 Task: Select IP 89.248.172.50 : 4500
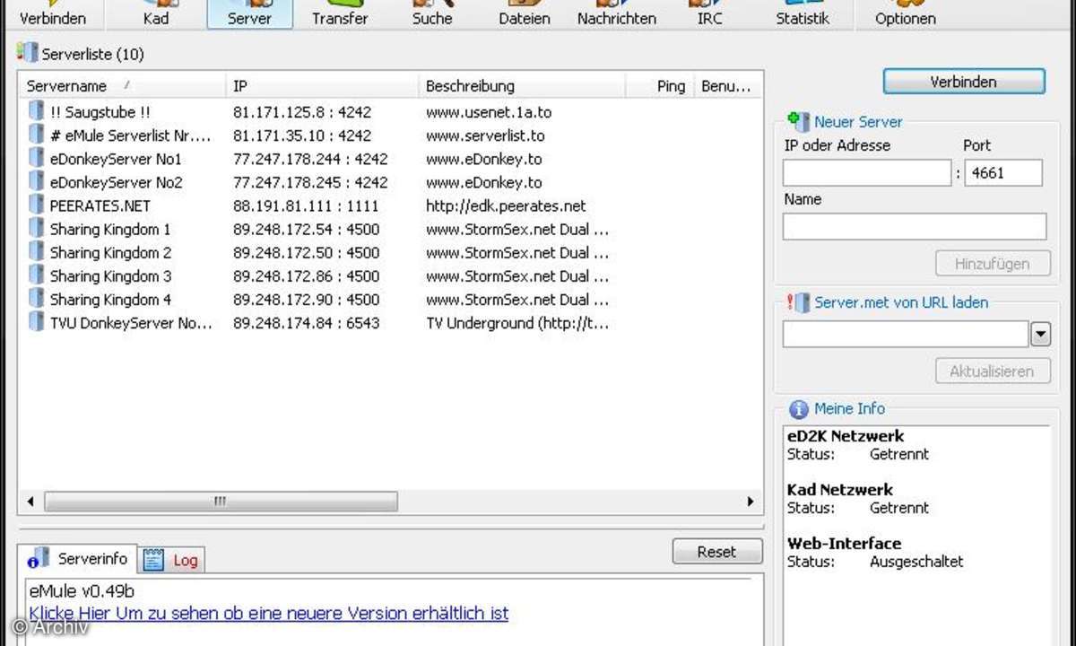(x=307, y=252)
